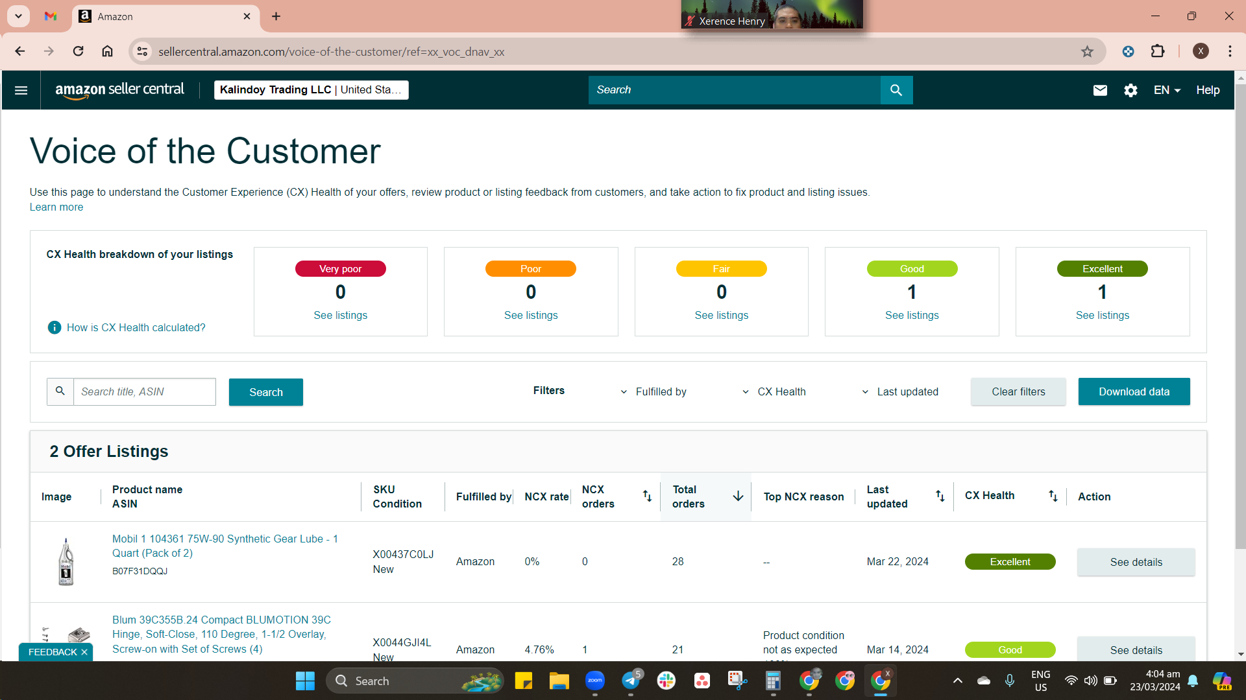The height and width of the screenshot is (700, 1246).
Task: Click the Excellent CX Health badge in Mobil row
Action: coord(1010,562)
